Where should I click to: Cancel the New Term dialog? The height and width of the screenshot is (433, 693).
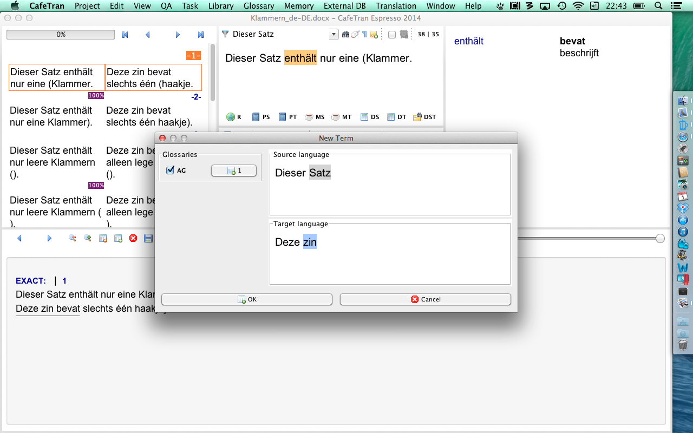coord(425,299)
